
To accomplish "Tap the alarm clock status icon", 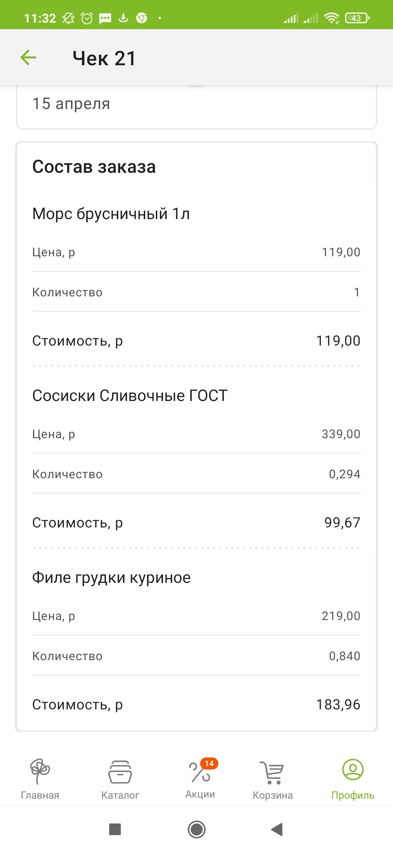I will (x=87, y=18).
